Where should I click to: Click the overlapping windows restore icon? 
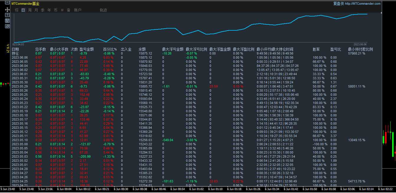tap(7, 26)
